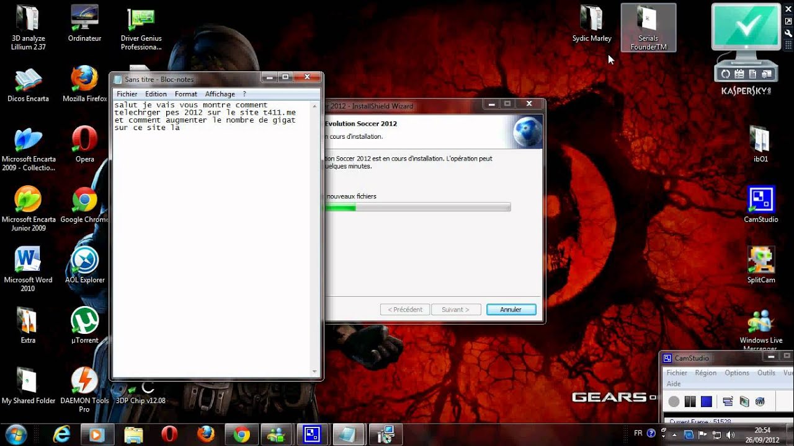Click the CamStudio record-to-AVI screen icon

[744, 402]
